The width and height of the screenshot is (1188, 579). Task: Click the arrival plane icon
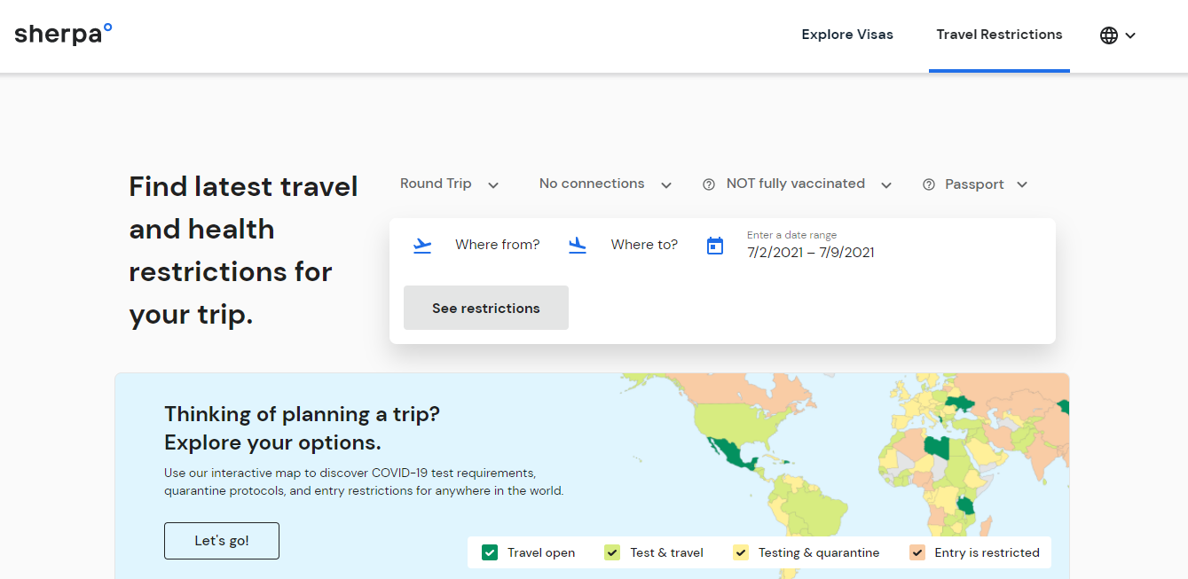pos(578,246)
